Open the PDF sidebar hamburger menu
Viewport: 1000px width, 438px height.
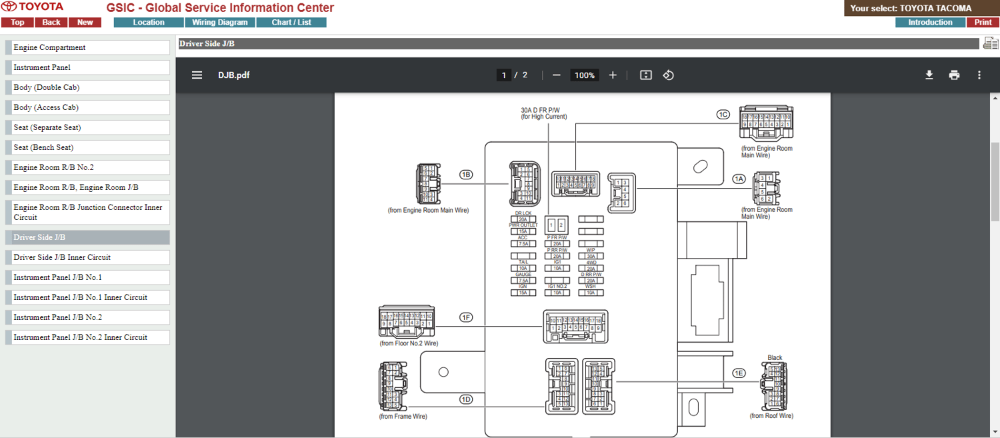pyautogui.click(x=197, y=75)
